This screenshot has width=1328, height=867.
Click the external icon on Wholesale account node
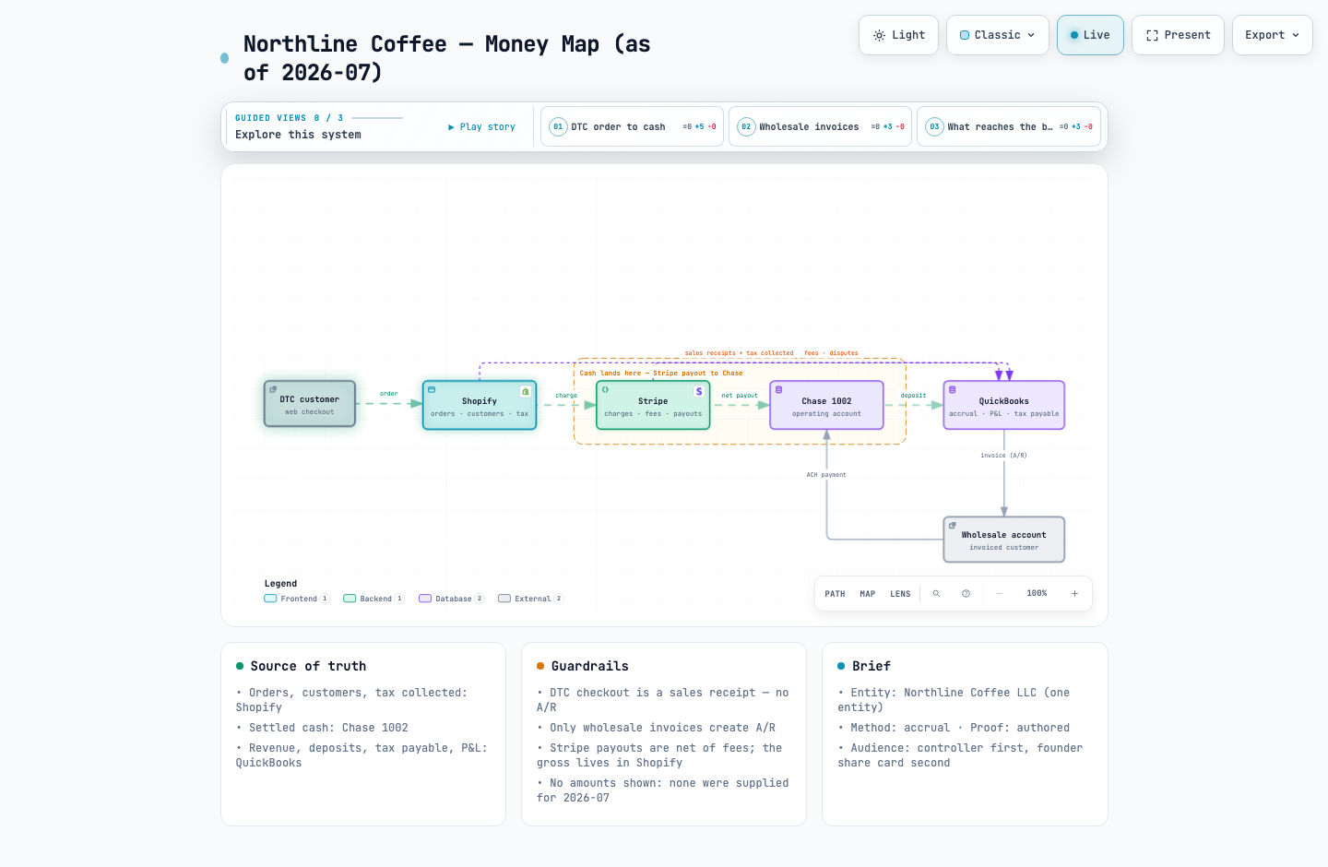coord(953,525)
